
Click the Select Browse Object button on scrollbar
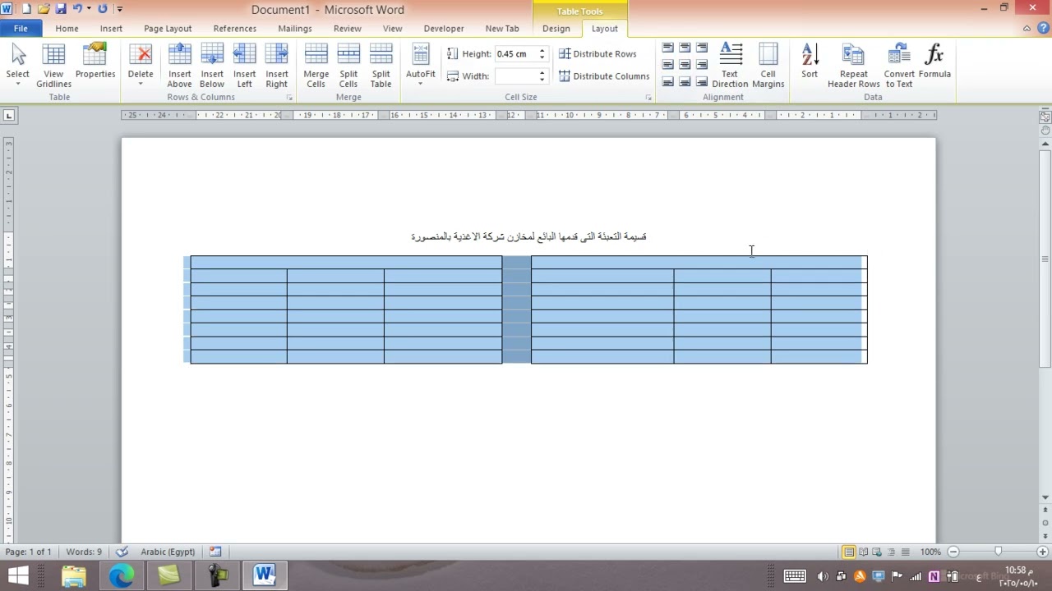point(1045,522)
